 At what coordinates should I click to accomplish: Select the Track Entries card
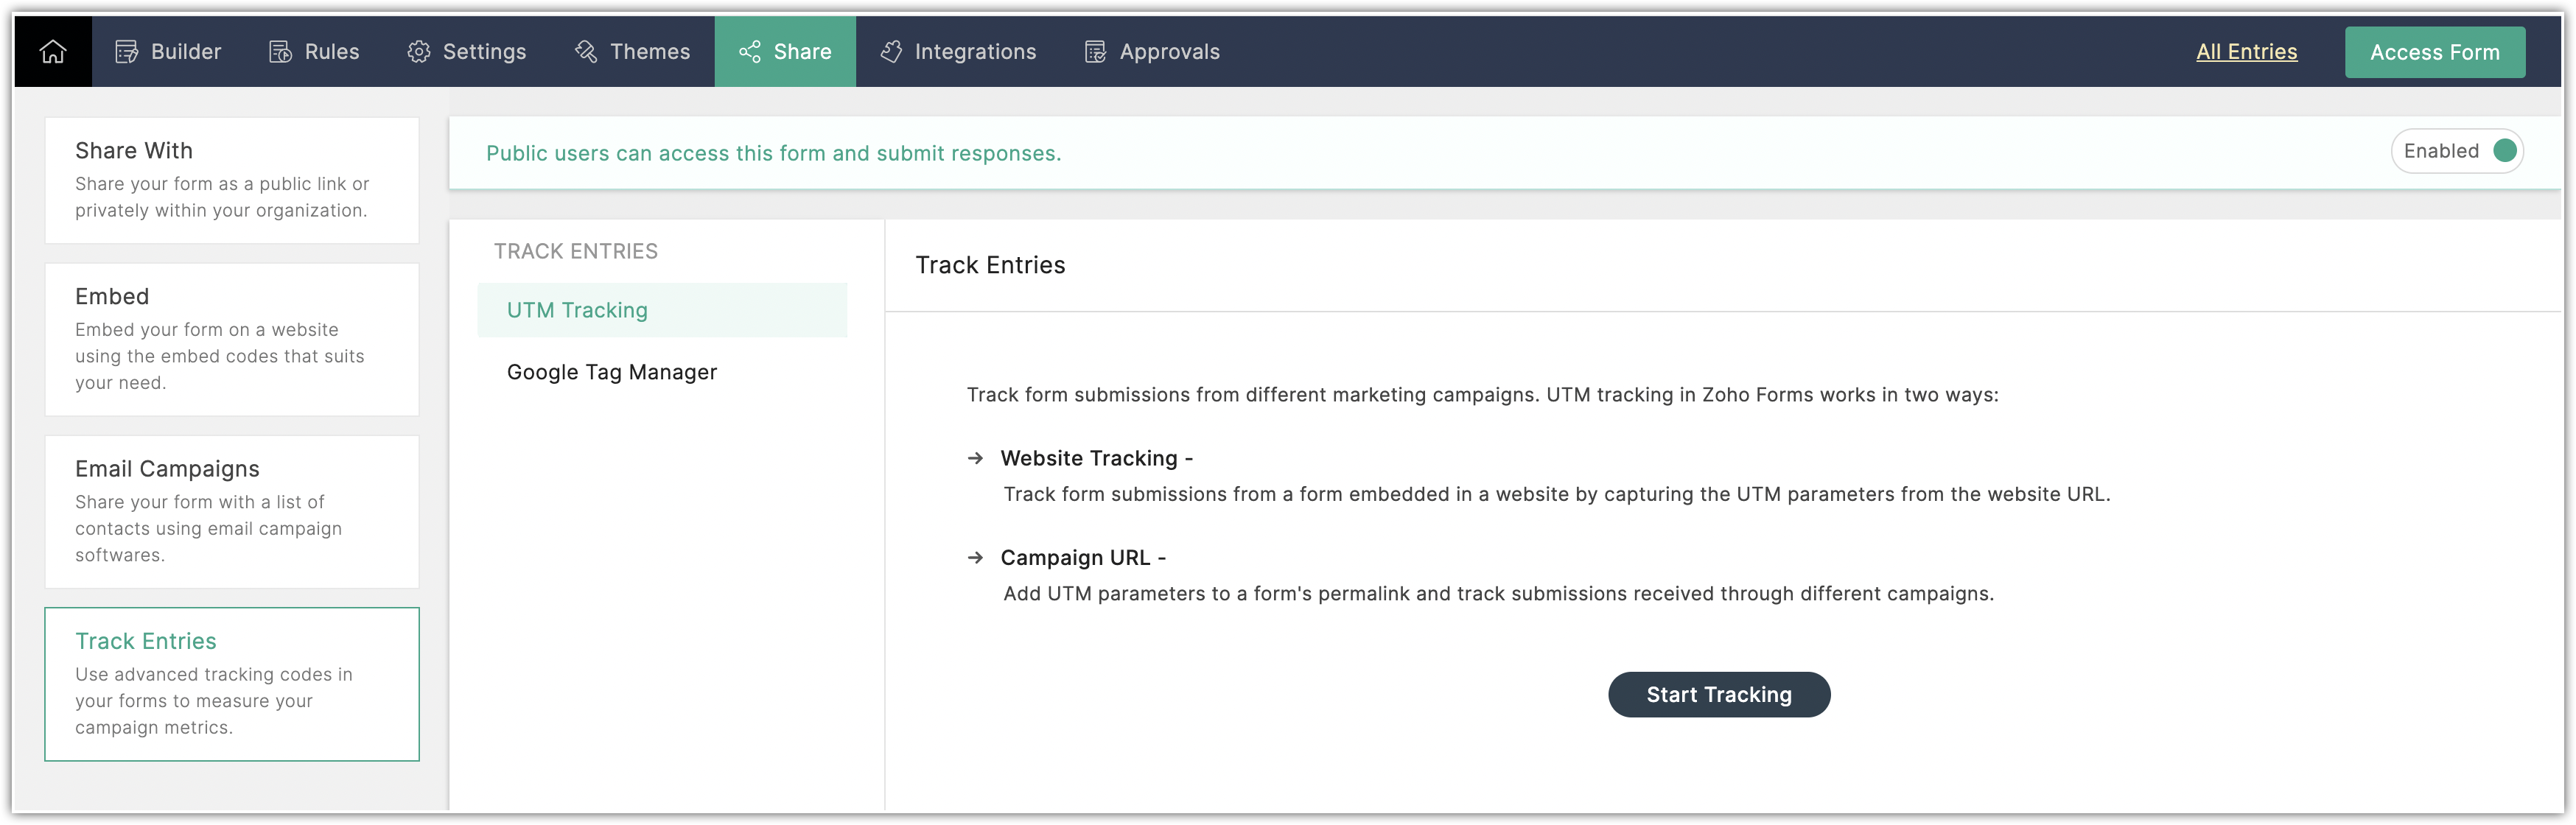pos(232,684)
